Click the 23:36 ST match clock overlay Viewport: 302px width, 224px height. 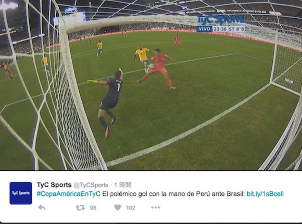pyautogui.click(x=228, y=29)
